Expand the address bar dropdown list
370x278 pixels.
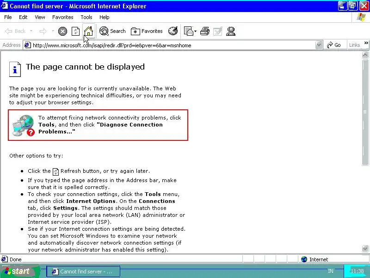click(x=319, y=45)
